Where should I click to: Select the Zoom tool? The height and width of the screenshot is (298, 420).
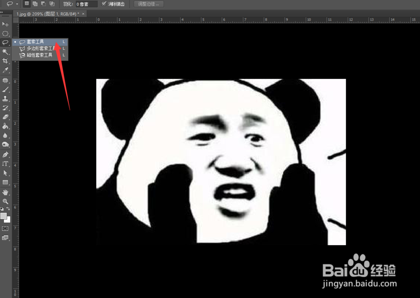click(5, 201)
